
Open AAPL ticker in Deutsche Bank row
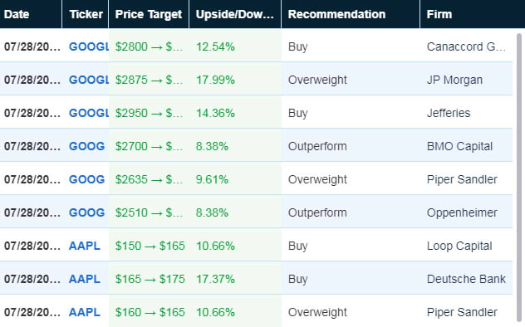(85, 279)
